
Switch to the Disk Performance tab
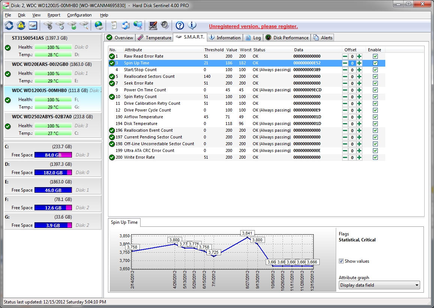click(287, 38)
